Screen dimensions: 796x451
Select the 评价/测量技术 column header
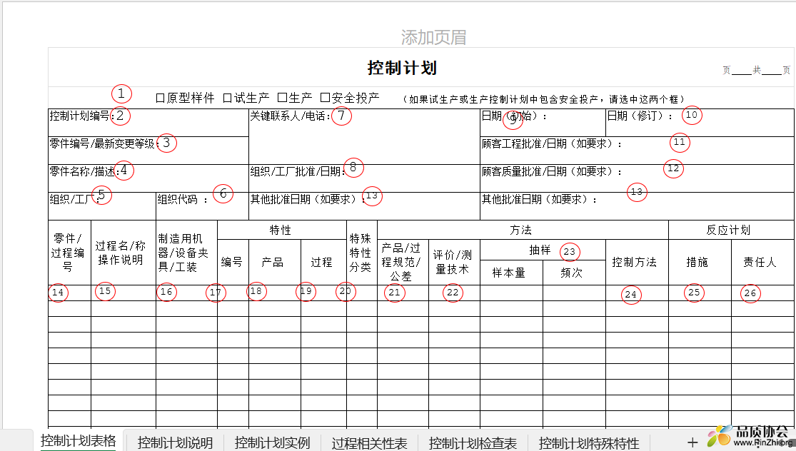454,263
